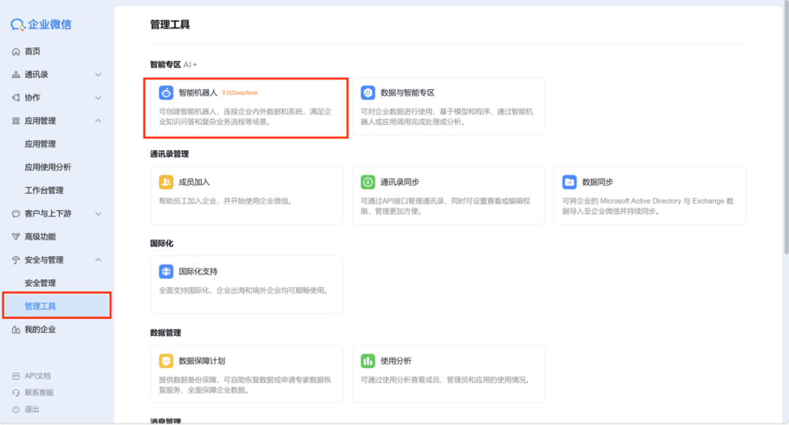
Task: Click the 帮助员工加入企业 description text
Action: pos(226,202)
